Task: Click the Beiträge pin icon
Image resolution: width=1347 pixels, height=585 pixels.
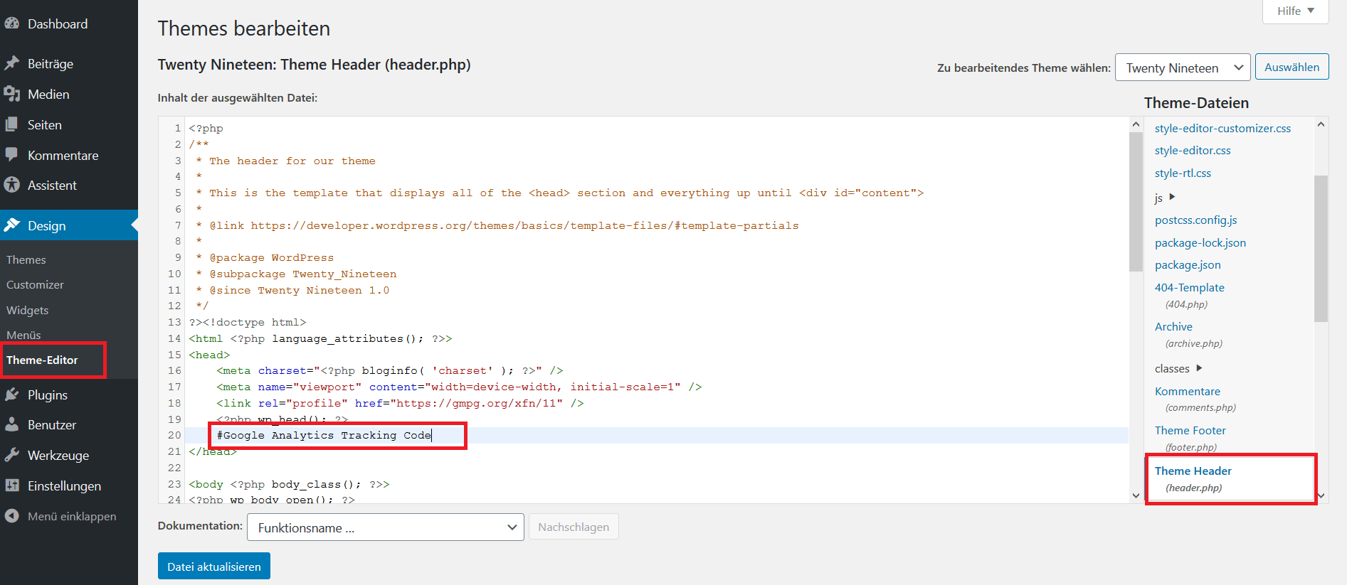Action: click(x=12, y=63)
